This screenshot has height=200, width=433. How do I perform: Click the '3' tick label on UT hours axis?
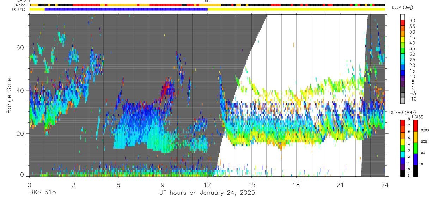click(x=74, y=185)
